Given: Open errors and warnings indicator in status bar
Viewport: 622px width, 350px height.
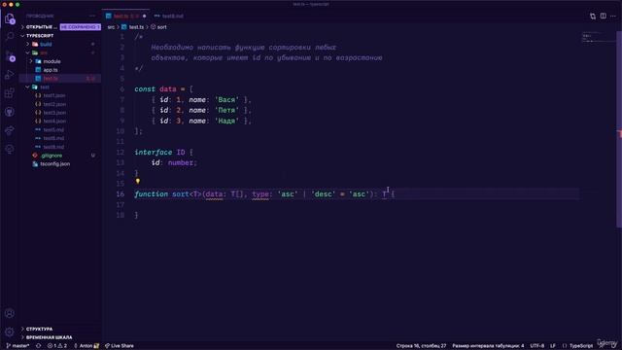Looking at the screenshot, I should coord(57,346).
